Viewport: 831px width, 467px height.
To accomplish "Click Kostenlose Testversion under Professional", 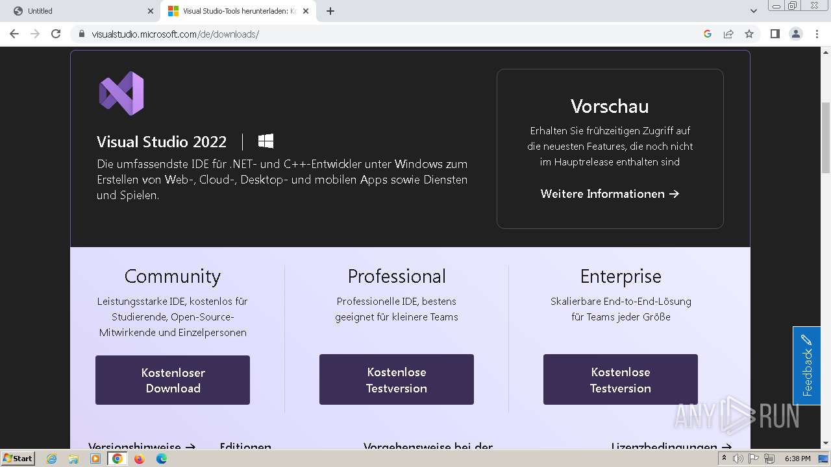I will pyautogui.click(x=397, y=379).
